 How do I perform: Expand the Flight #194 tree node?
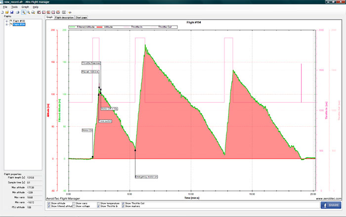(6, 25)
